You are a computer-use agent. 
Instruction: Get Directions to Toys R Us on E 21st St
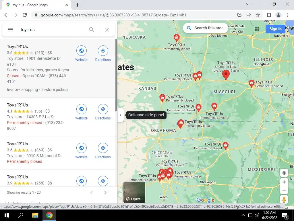[103, 112]
